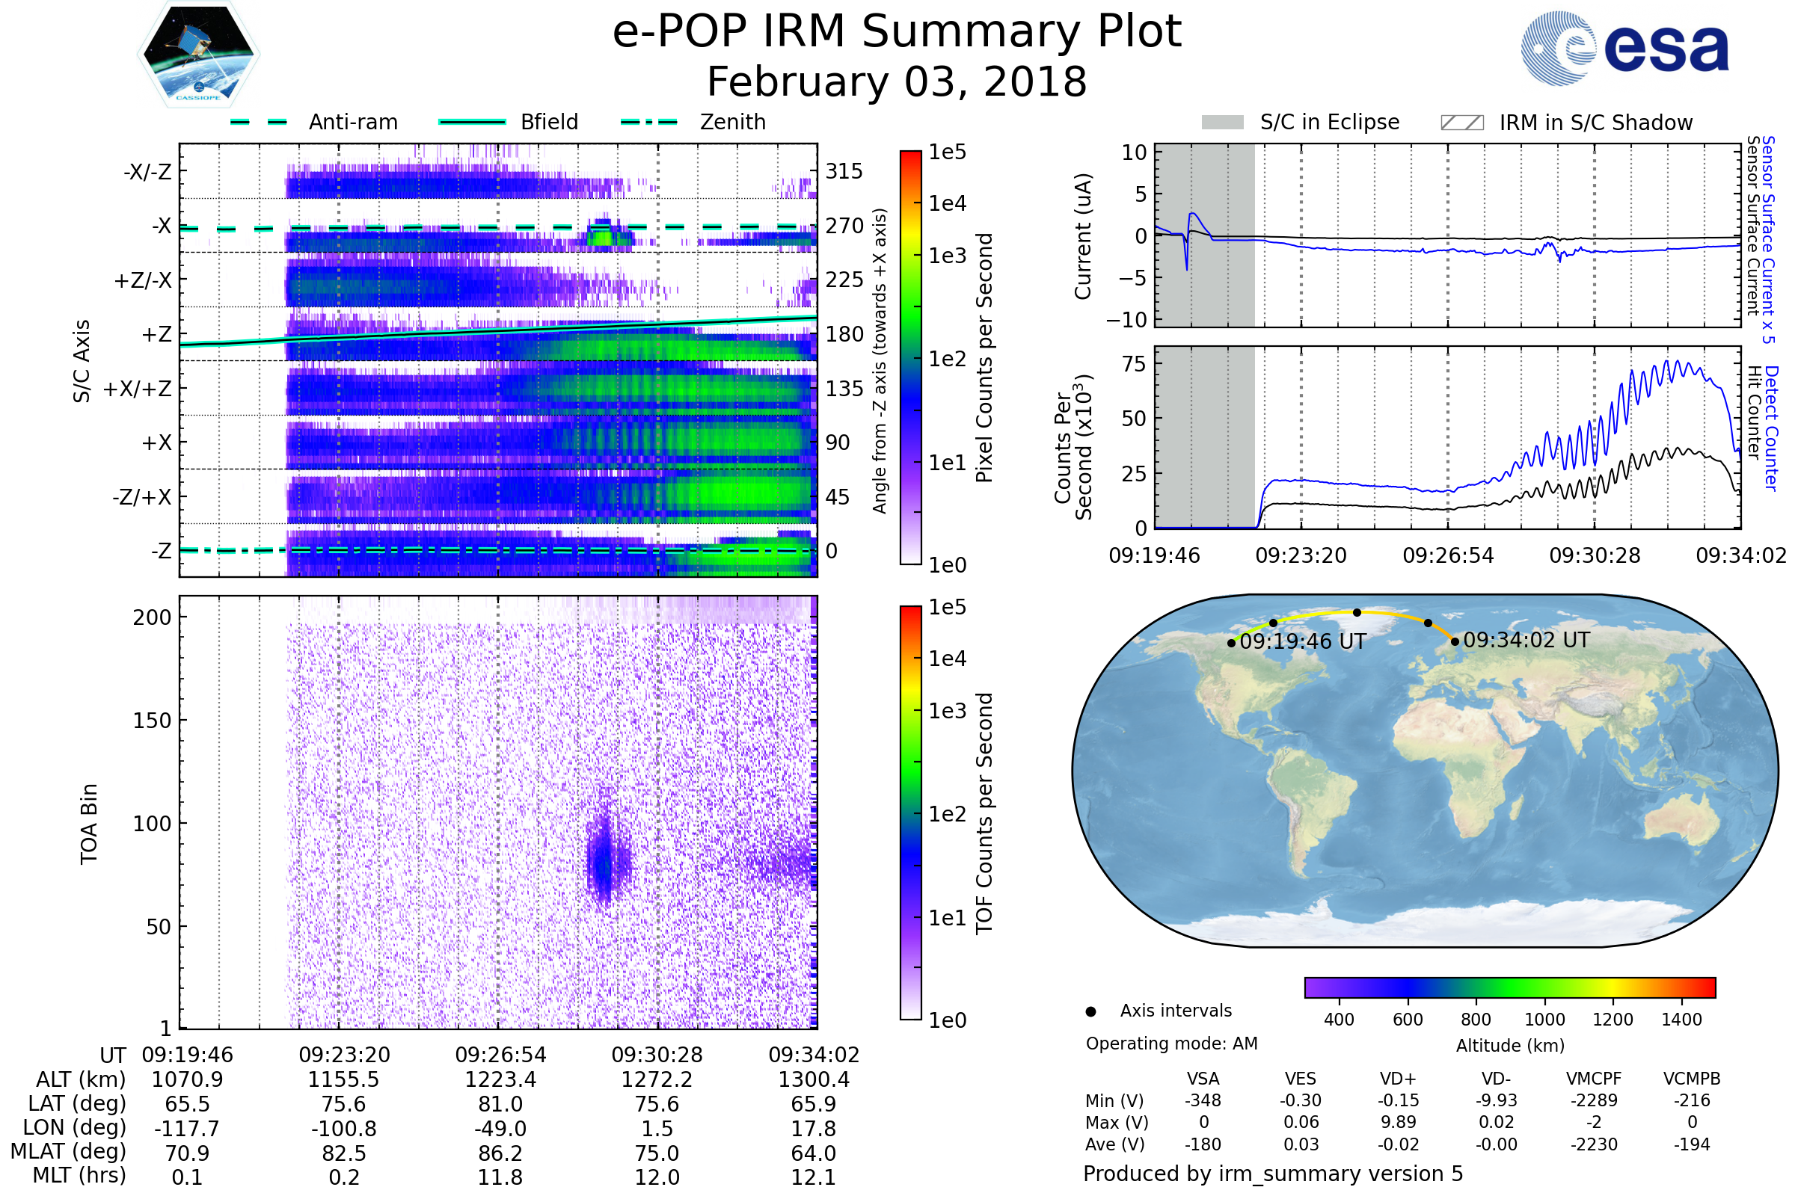Click the 09:19:46 UT start point on map
Viewport: 1795px width, 1196px height.
point(1231,643)
